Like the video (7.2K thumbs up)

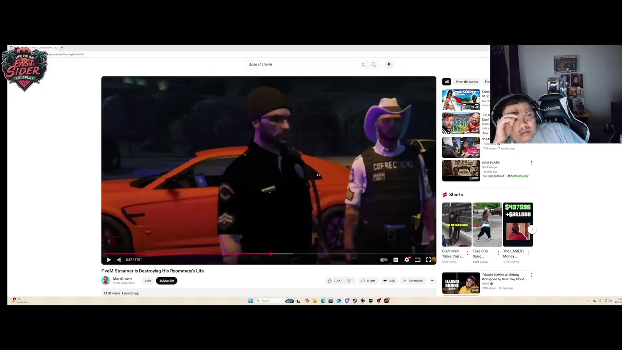click(x=334, y=280)
